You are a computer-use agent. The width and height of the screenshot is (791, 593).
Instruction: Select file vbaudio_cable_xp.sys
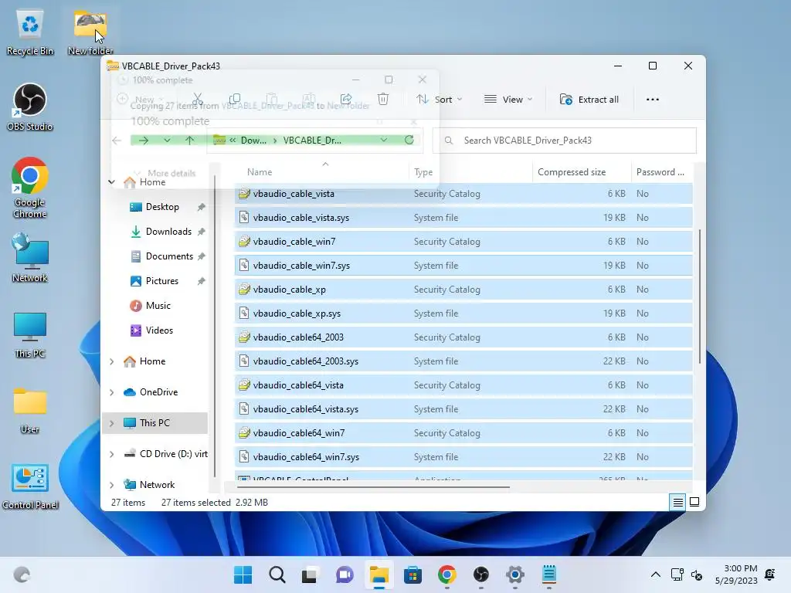[463, 313]
